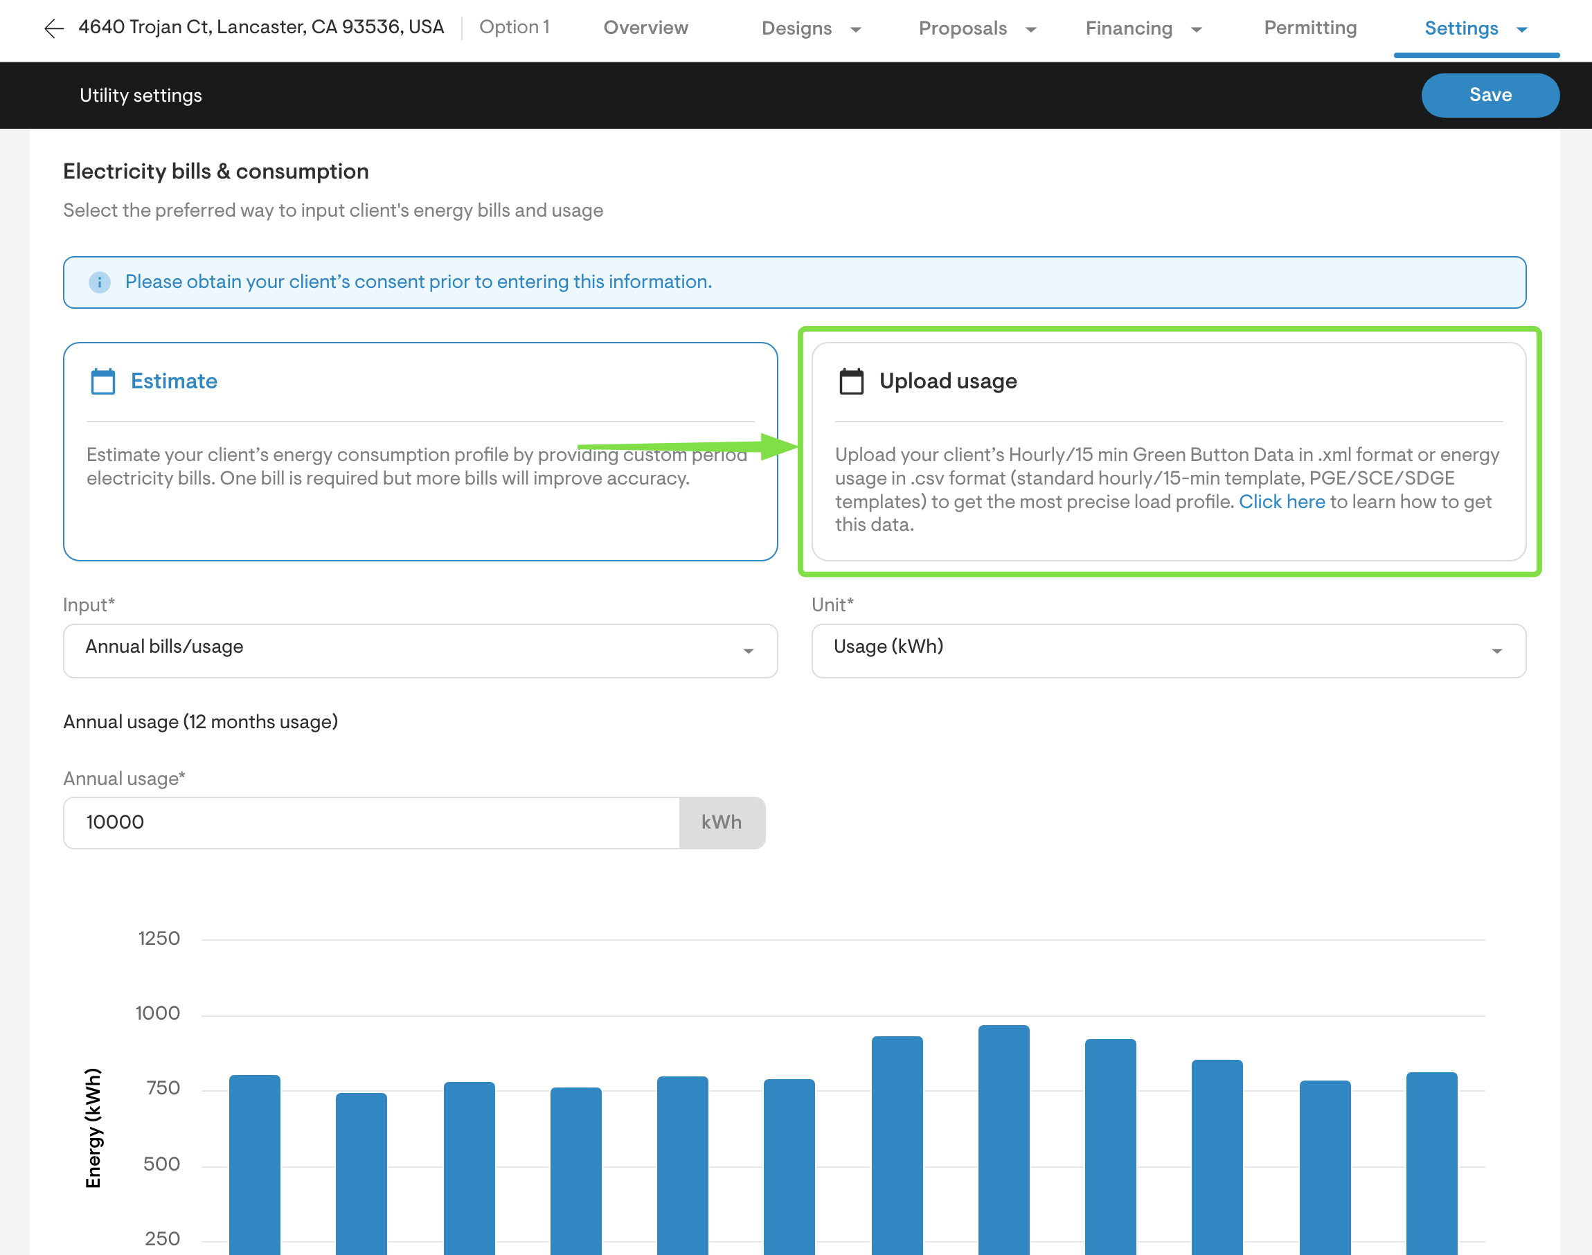Expand the Financing dropdown
The width and height of the screenshot is (1592, 1255).
(x=1143, y=28)
